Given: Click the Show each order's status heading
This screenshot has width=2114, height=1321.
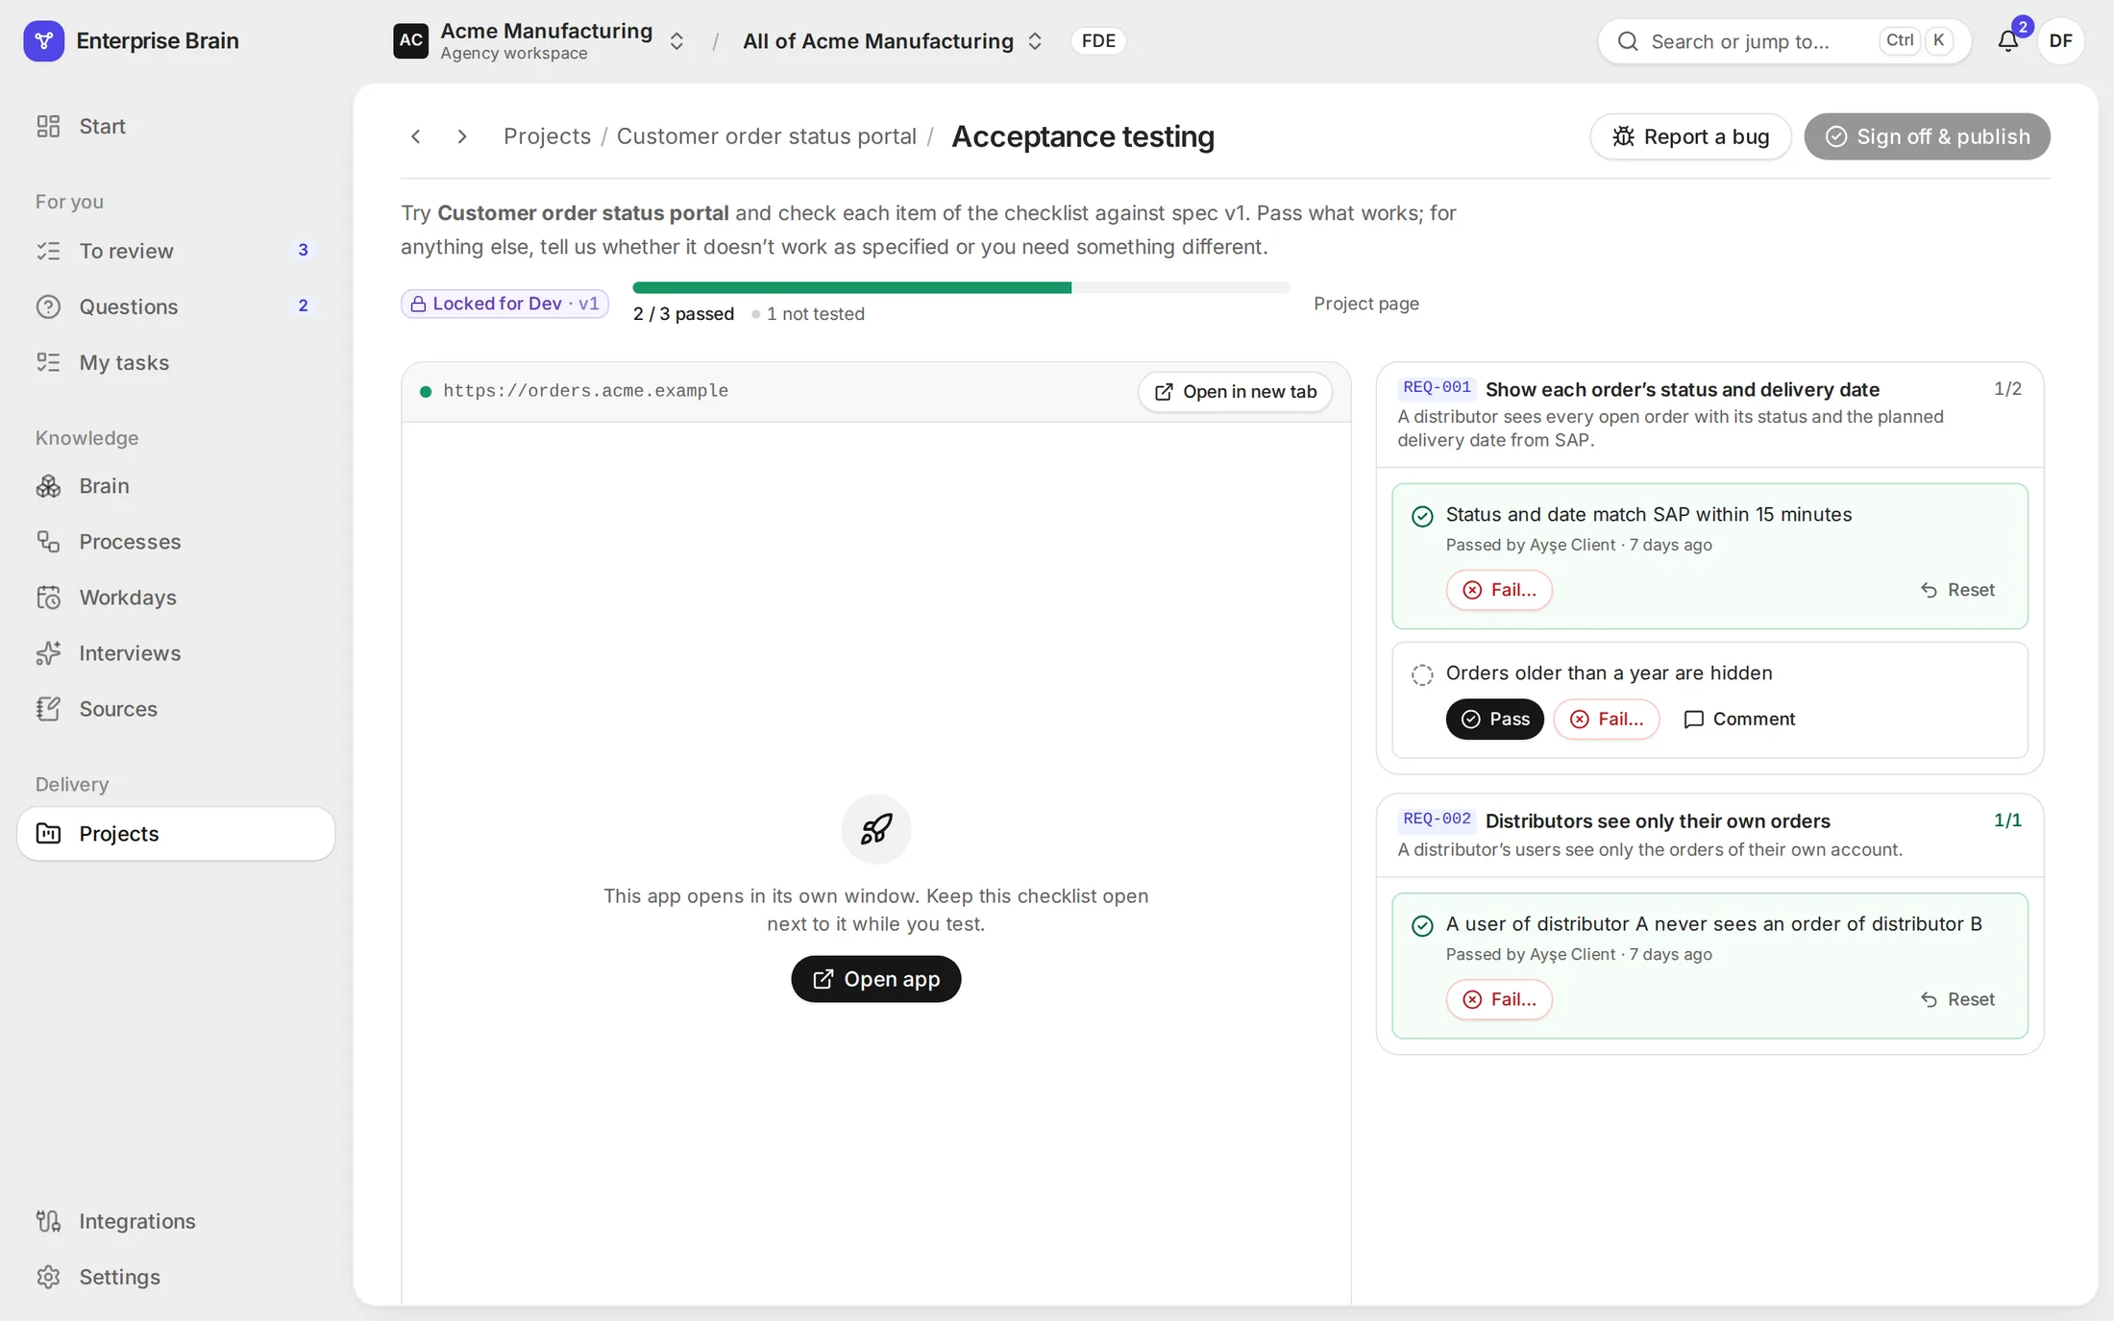Looking at the screenshot, I should (x=1682, y=389).
